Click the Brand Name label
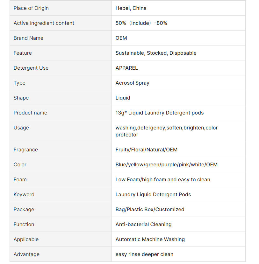Image resolution: width=259 pixels, height=264 pixels. [28, 38]
